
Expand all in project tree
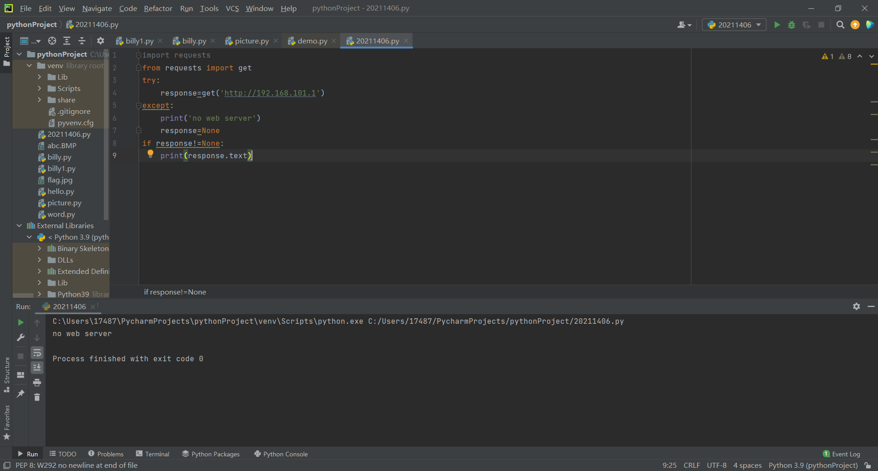(x=67, y=41)
